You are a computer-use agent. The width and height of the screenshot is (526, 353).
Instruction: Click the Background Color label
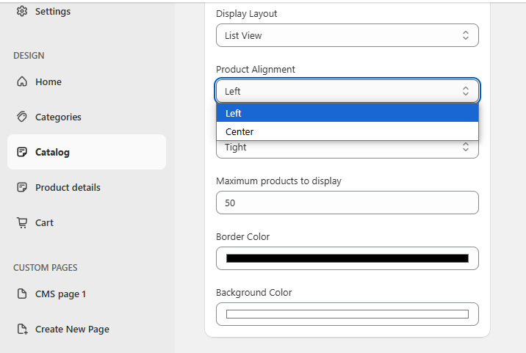click(x=254, y=292)
